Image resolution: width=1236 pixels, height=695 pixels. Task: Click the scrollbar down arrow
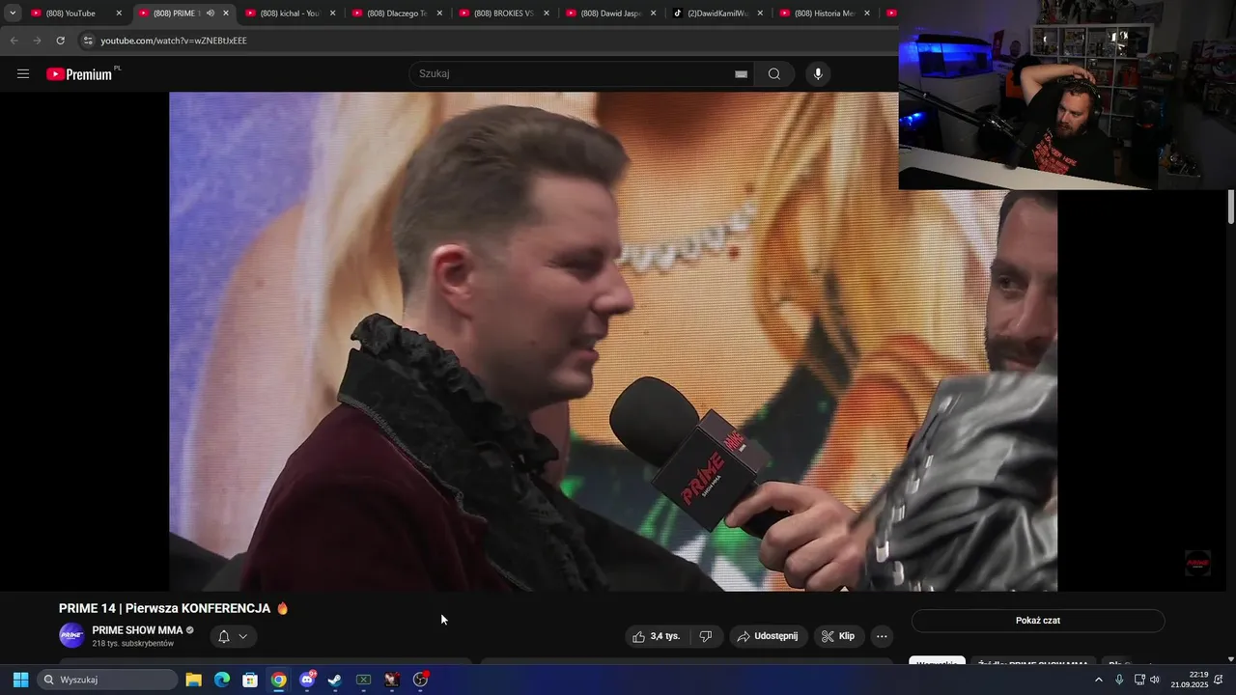click(1231, 659)
